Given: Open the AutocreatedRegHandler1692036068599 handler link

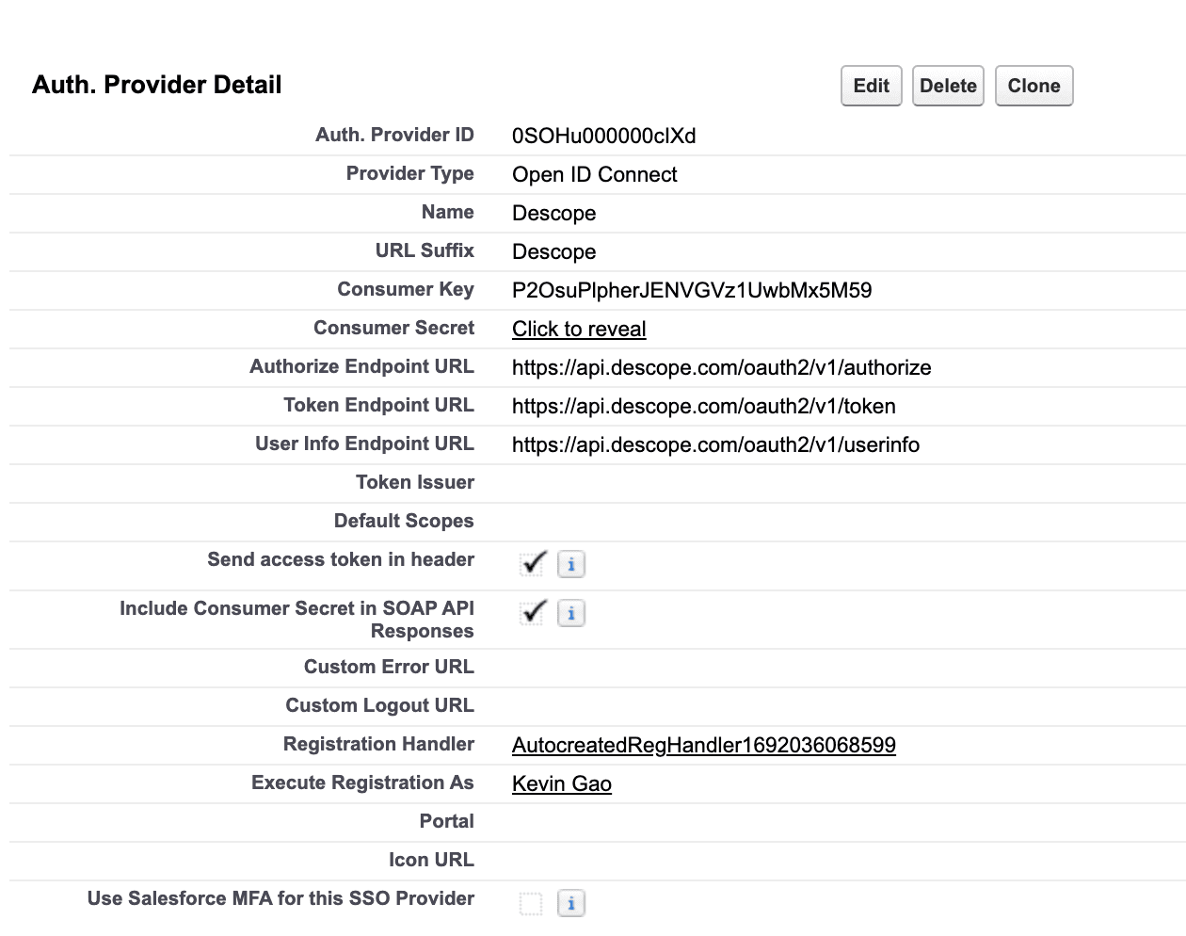Looking at the screenshot, I should pyautogui.click(x=704, y=744).
